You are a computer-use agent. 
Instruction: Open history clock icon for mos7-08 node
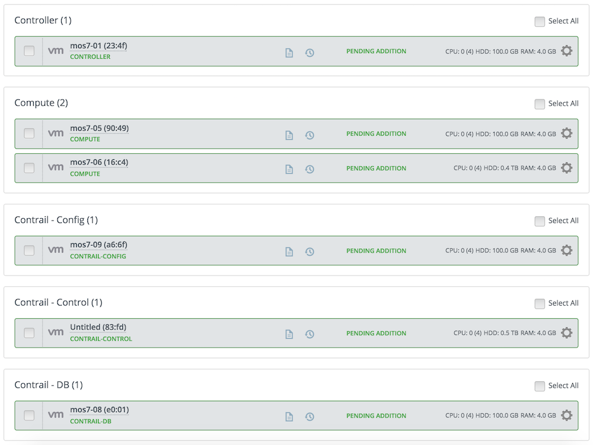click(310, 417)
